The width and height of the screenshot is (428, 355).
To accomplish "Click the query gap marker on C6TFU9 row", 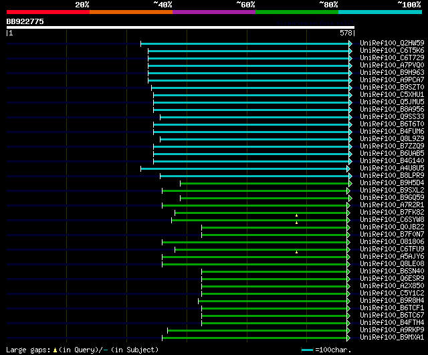I will (296, 252).
